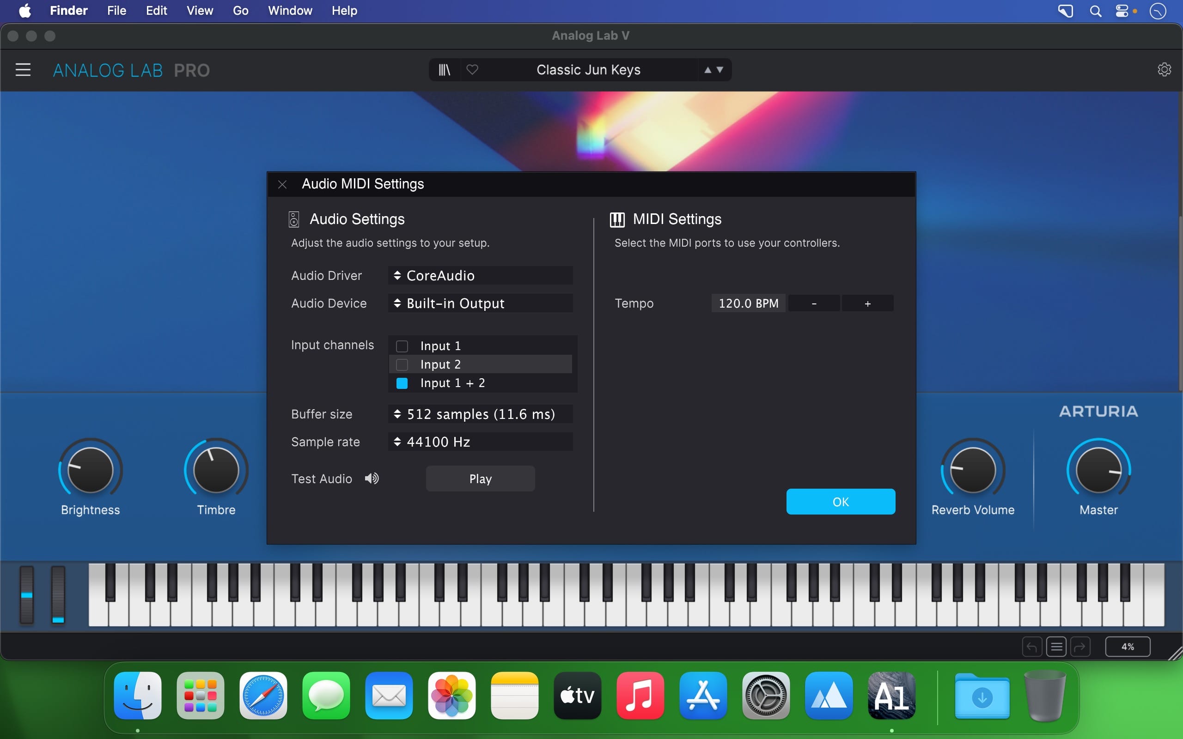Open the Window menu
The image size is (1183, 739).
290,11
